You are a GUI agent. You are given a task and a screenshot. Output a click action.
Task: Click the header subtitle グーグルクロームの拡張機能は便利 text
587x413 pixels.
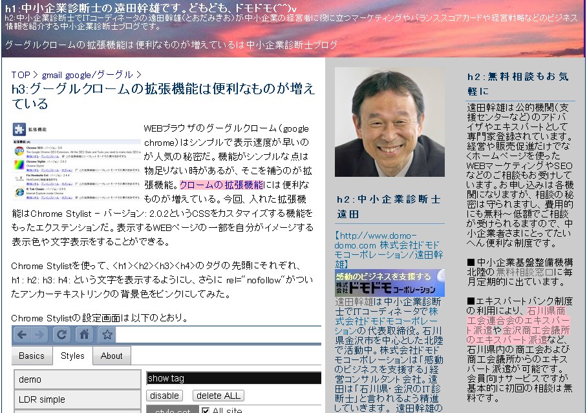tap(171, 45)
